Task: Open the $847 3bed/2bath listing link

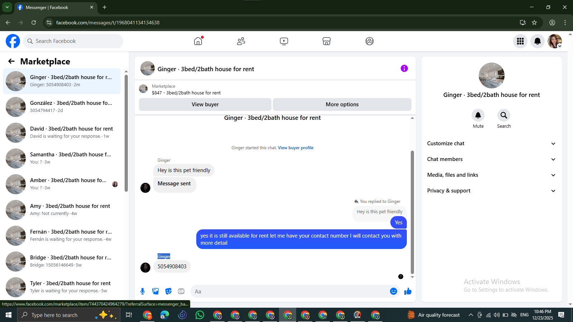Action: click(x=186, y=93)
